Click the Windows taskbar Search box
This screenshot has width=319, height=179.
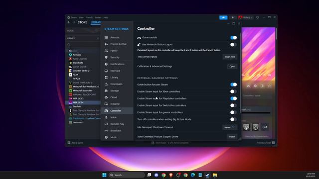127,175
